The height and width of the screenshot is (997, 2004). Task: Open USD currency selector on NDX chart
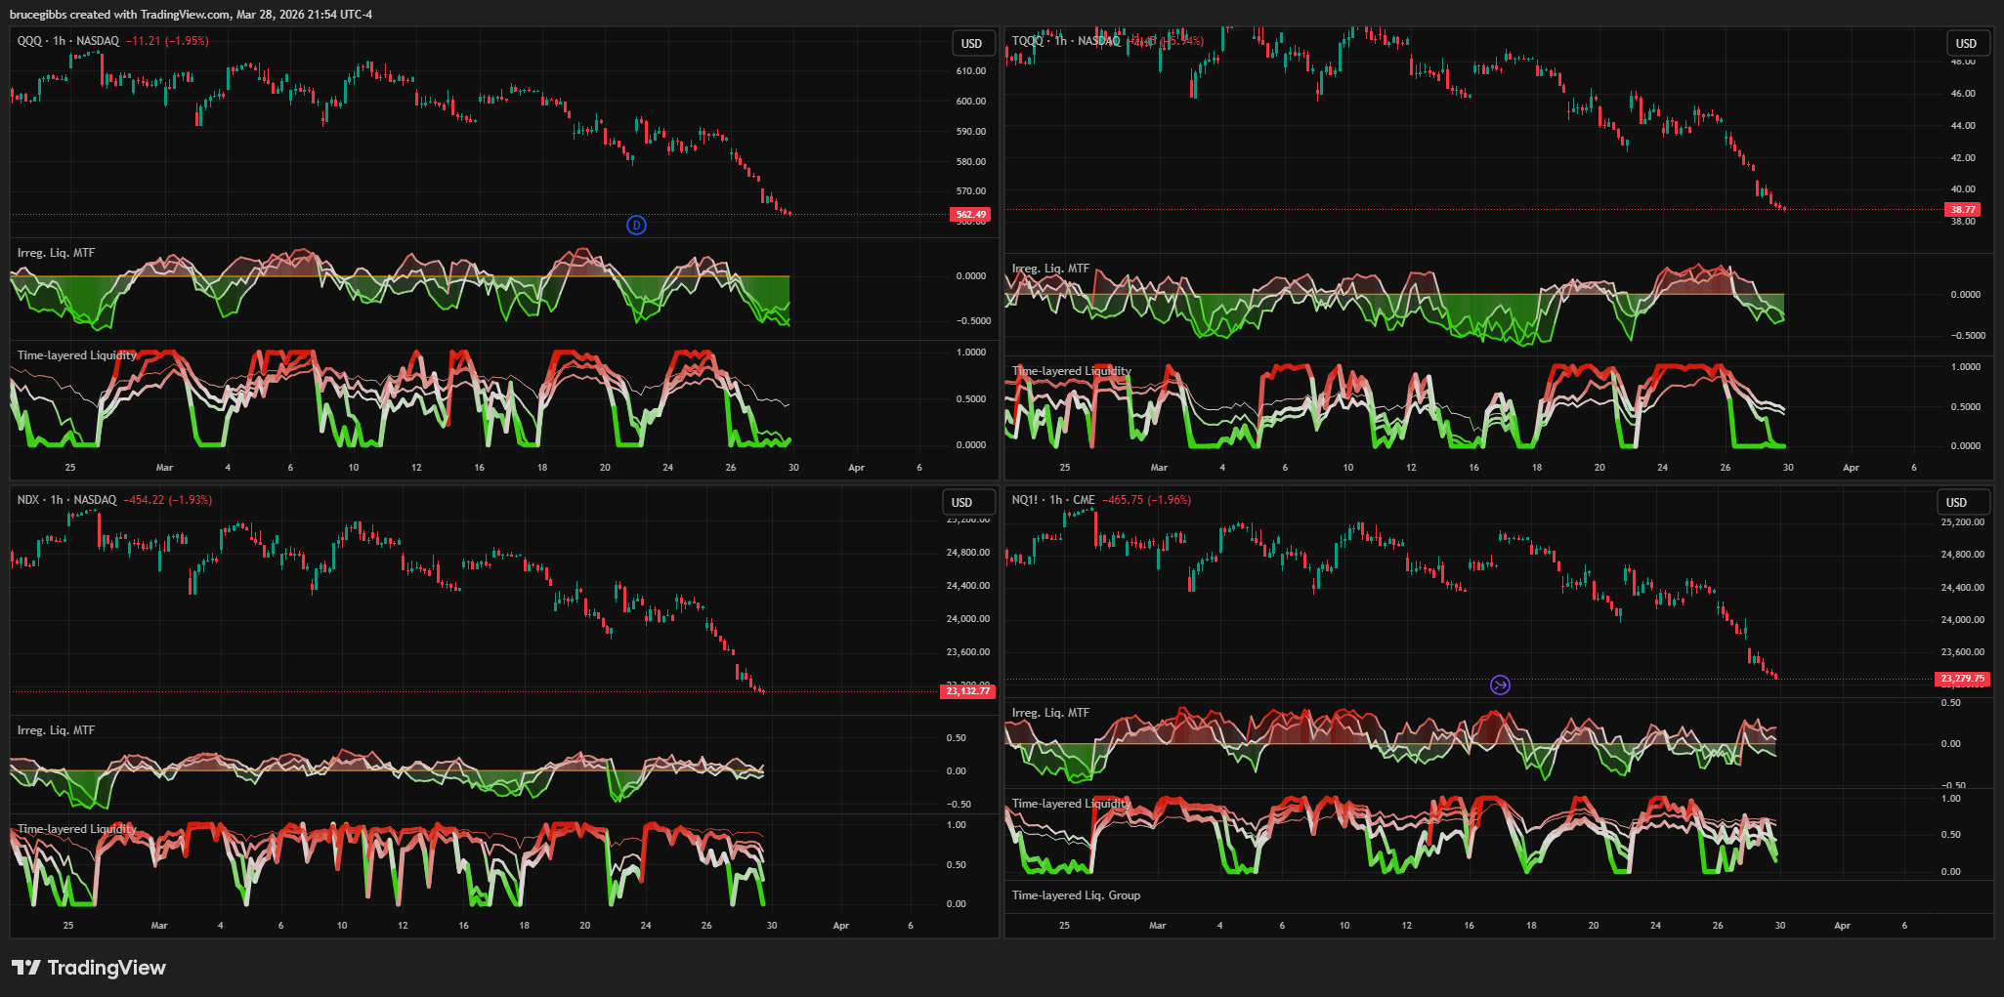tap(962, 503)
